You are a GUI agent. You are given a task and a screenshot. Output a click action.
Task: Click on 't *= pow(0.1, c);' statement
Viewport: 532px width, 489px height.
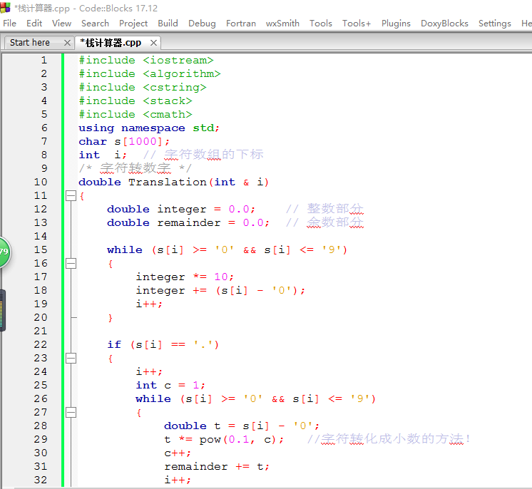tap(224, 440)
